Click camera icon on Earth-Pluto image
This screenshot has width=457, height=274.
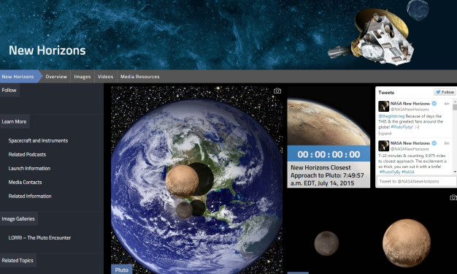277,91
